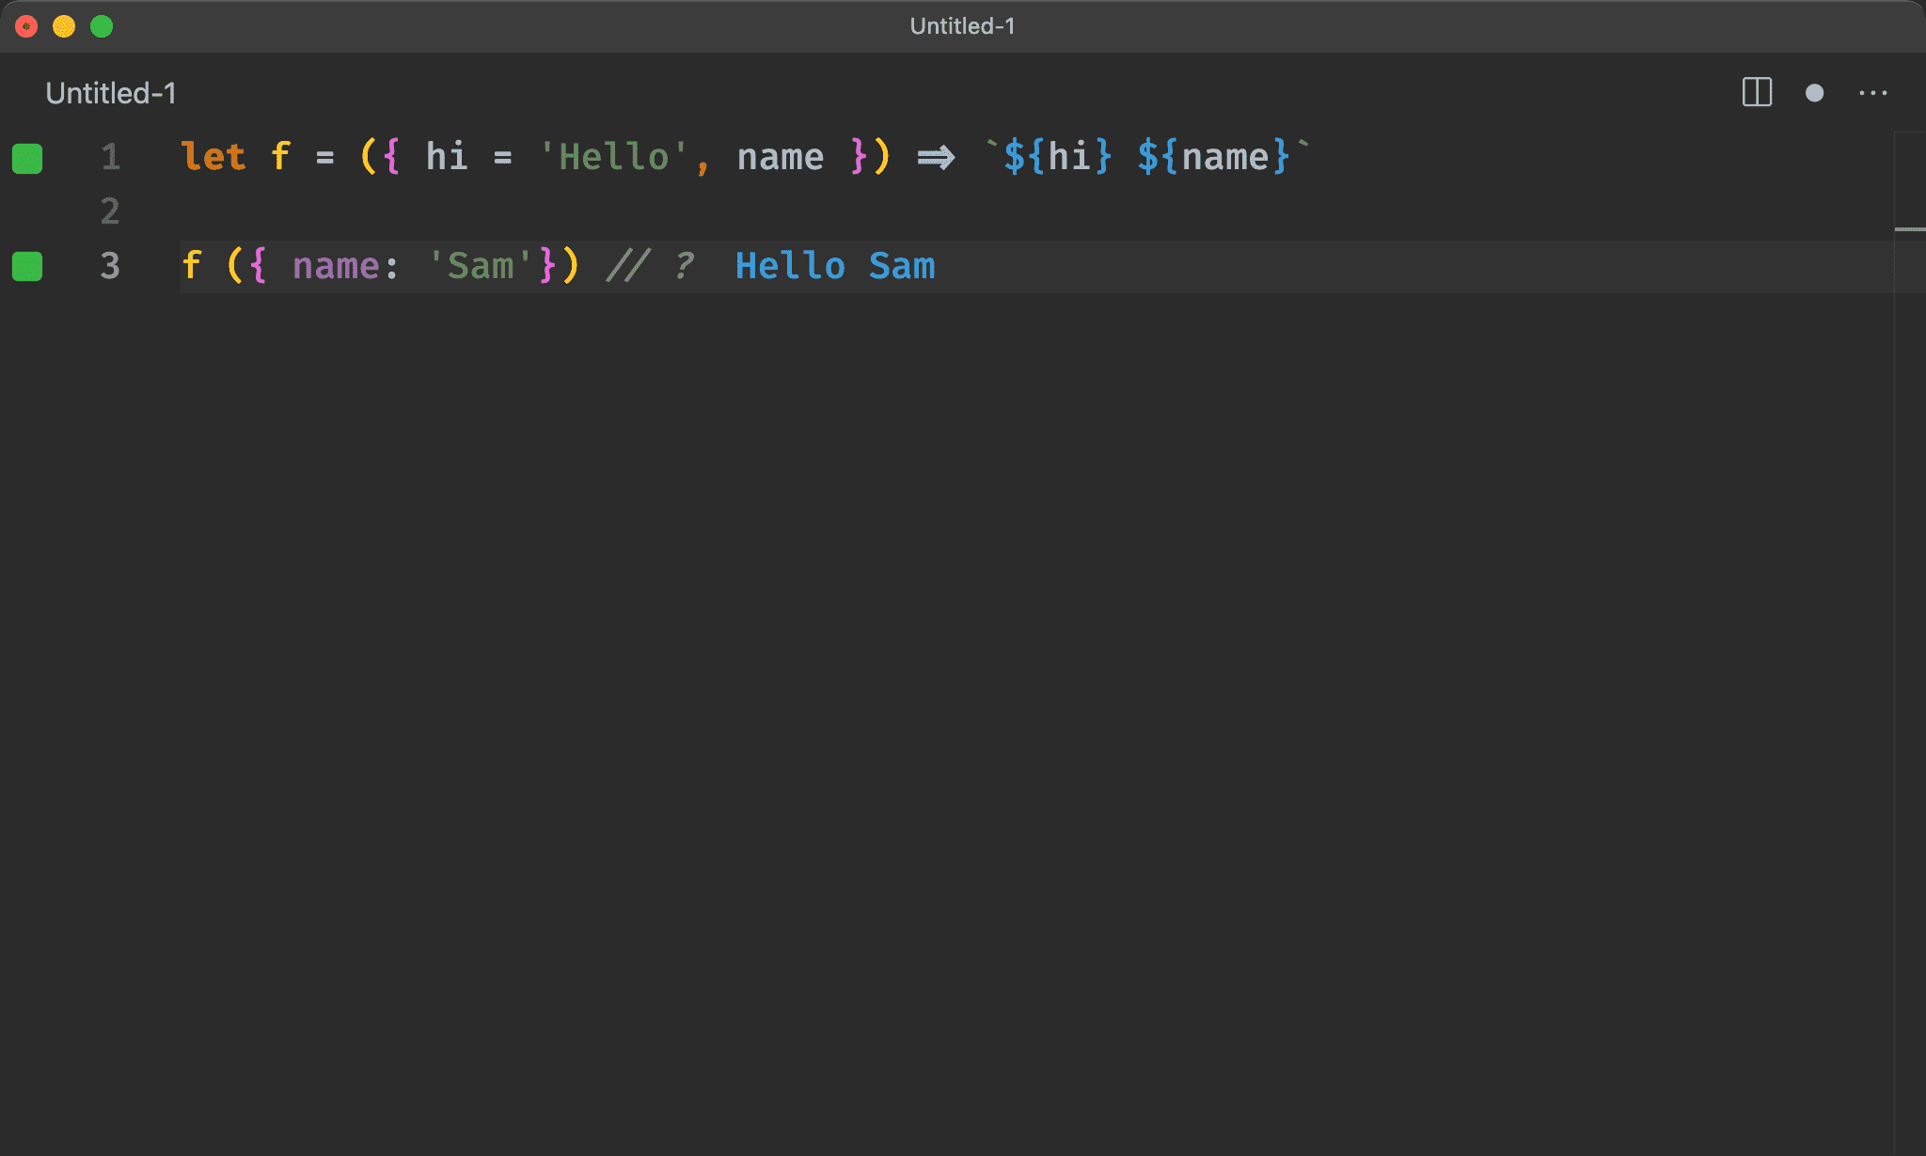
Task: Click the 'let' keyword on line 1
Action: point(213,157)
